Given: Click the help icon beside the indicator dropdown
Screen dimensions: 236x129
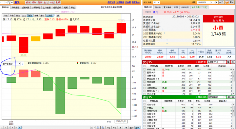Looking at the screenshot, I should [x=22, y=64].
